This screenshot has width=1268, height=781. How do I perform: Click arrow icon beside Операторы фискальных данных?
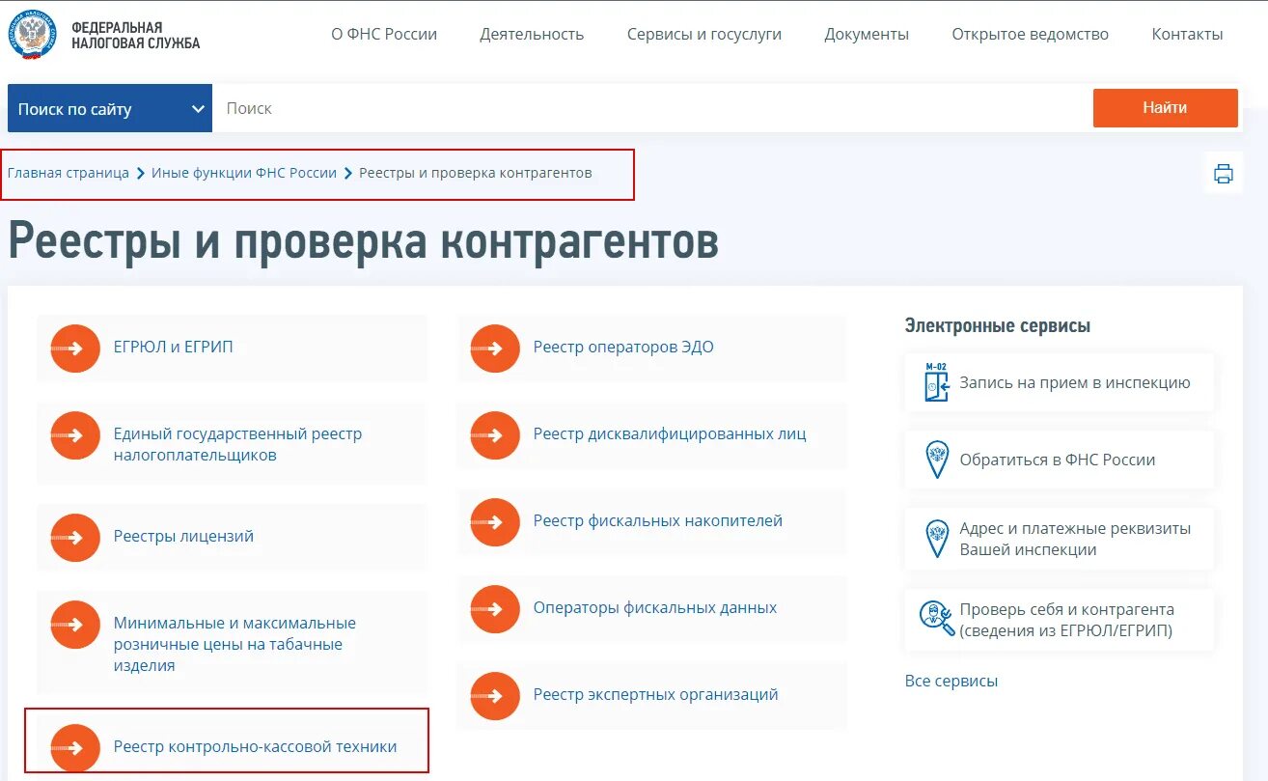[x=495, y=609]
